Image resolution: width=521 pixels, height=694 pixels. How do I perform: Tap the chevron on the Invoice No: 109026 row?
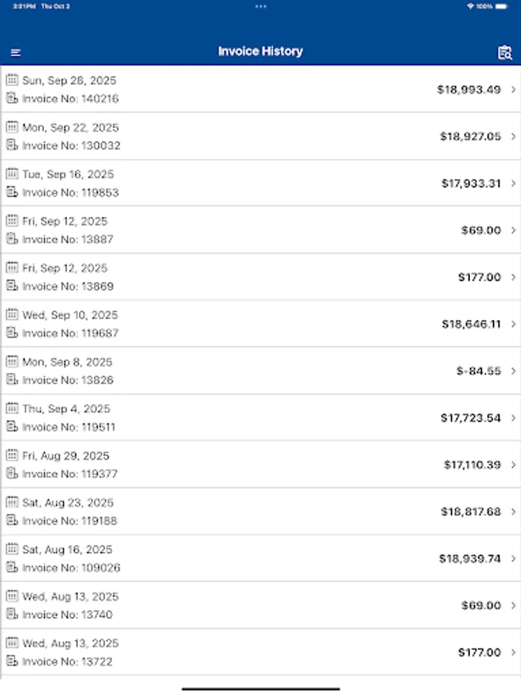[x=513, y=558]
